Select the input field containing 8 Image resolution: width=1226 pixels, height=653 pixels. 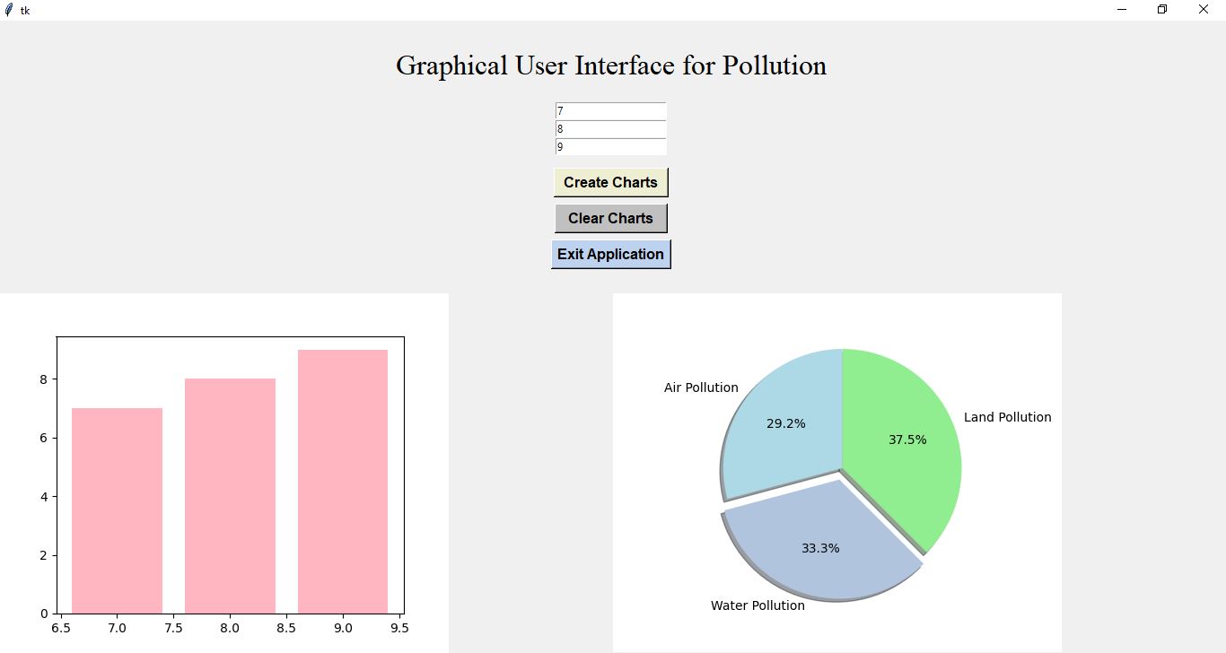610,128
